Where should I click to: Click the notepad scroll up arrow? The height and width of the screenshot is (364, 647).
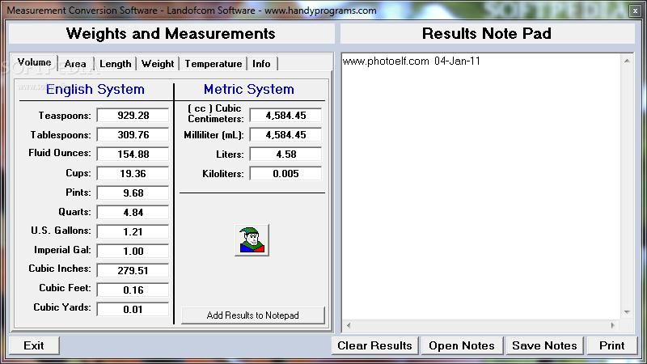(627, 61)
